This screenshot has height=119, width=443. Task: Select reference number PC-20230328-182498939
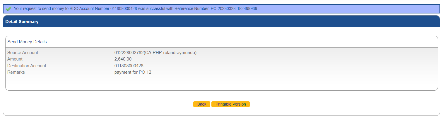click(234, 9)
